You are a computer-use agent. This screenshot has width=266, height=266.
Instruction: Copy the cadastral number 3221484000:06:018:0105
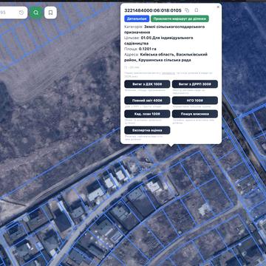pyautogui.click(x=187, y=10)
